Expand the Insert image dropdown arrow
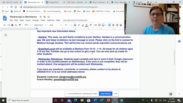Viewport: 183px width, 103px height. 105,25
